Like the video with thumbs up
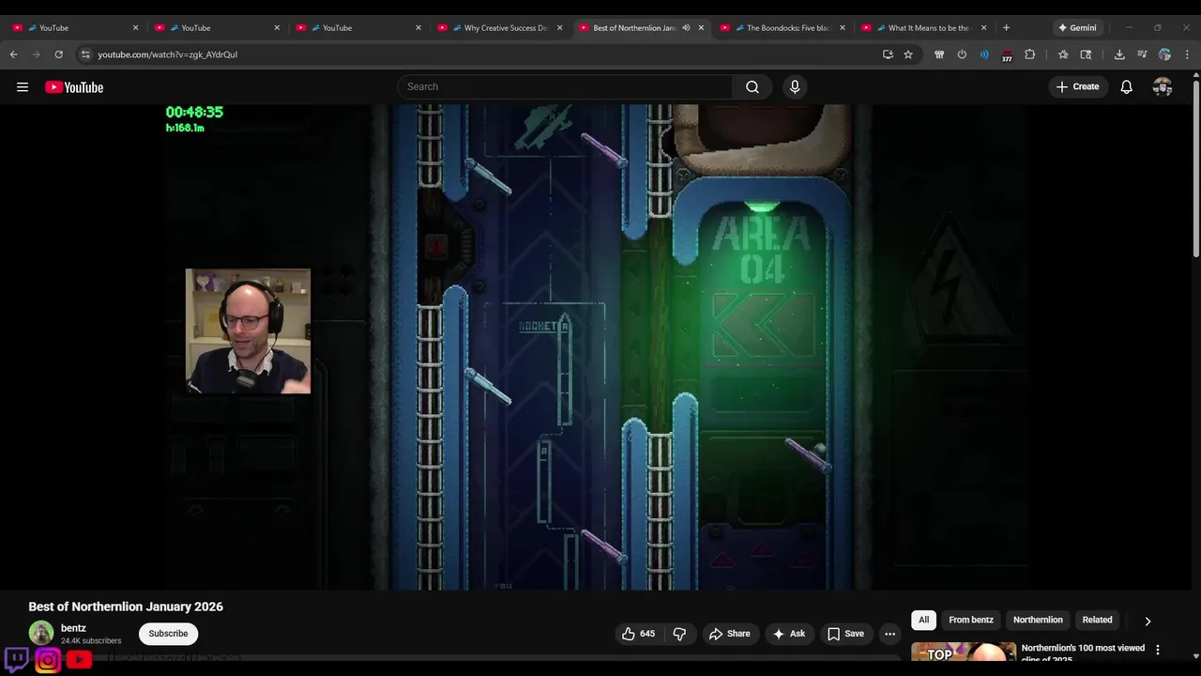This screenshot has height=676, width=1201. [638, 634]
